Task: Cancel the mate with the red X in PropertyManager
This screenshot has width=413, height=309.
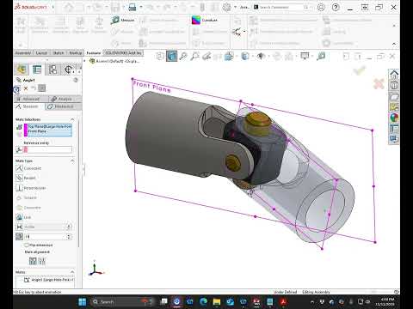Action: coord(26,88)
